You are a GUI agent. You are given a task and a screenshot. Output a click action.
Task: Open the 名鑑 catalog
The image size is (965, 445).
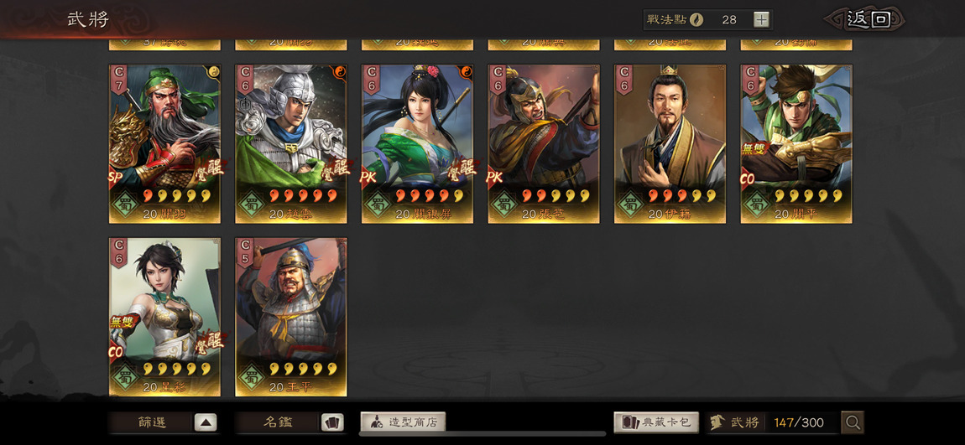pyautogui.click(x=278, y=422)
